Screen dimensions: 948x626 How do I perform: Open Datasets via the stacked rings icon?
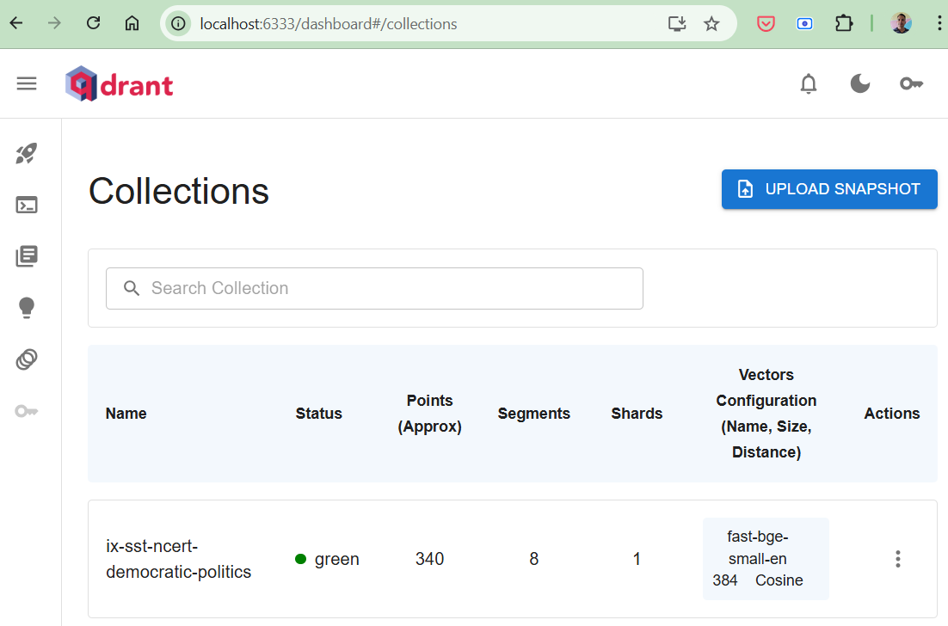tap(27, 359)
